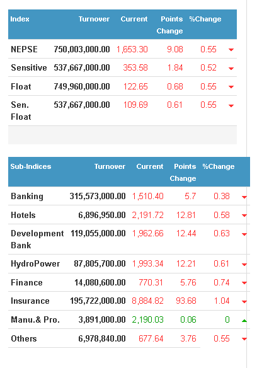The height and width of the screenshot is (368, 257).
Task: Click the Banking turnover 315,573,000.00
Action: click(98, 196)
